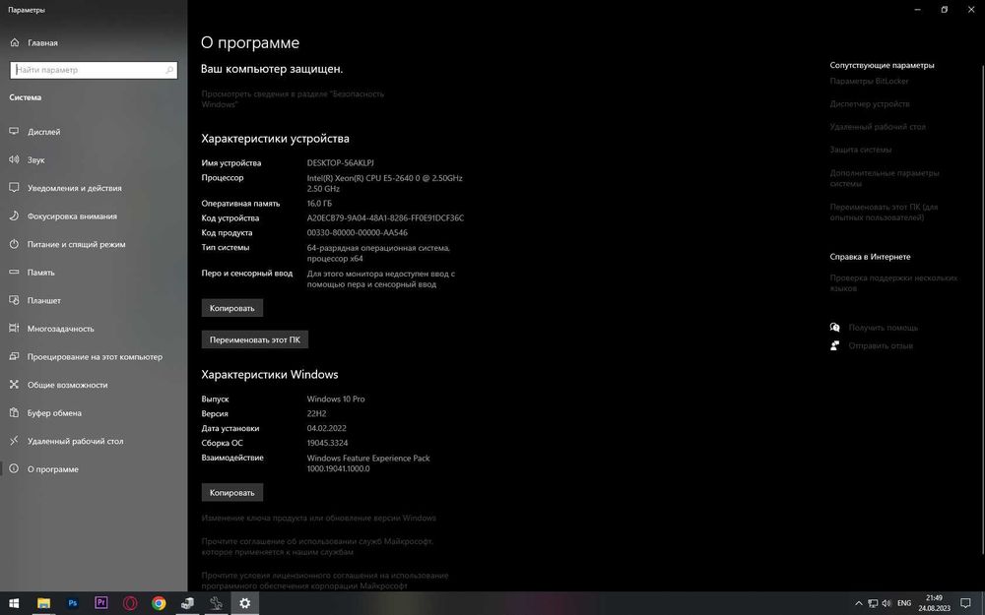
Task: Click the volume tray icon
Action: coord(886,603)
